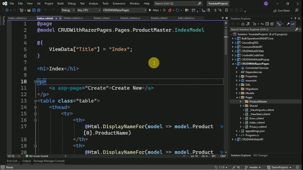Click the Save All toolbar icon
Image resolution: width=303 pixels, height=170 pixels.
point(39,10)
